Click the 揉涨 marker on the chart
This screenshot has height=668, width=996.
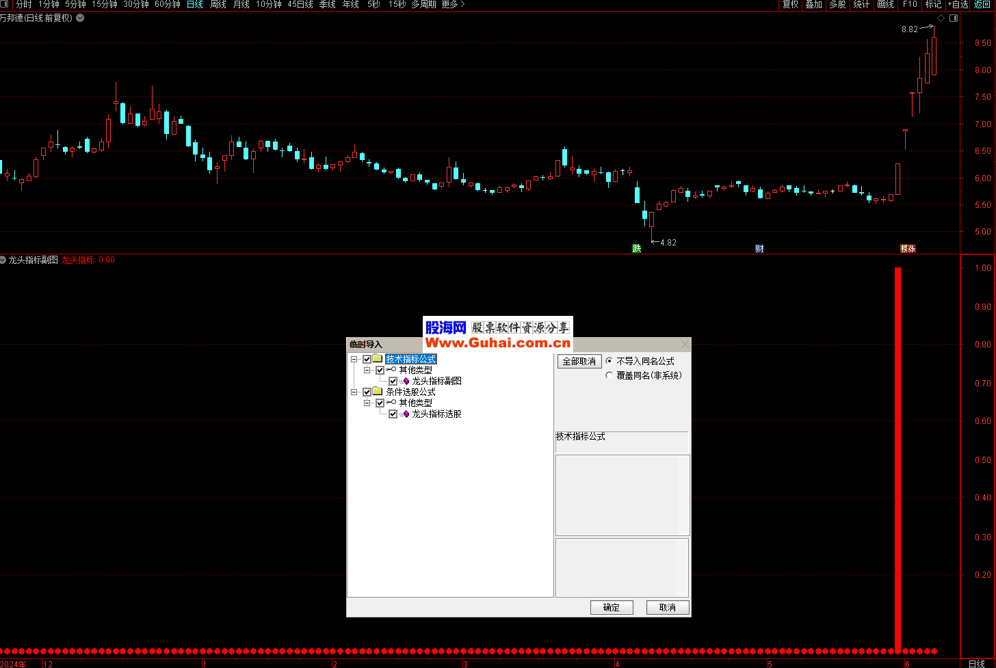(908, 248)
